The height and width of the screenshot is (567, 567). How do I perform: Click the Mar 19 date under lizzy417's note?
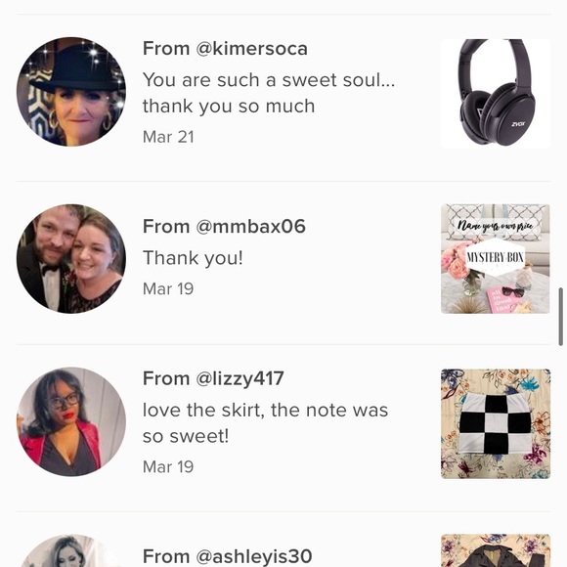[x=168, y=467]
